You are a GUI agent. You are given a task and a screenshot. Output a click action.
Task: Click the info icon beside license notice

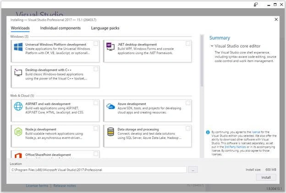[208, 132]
